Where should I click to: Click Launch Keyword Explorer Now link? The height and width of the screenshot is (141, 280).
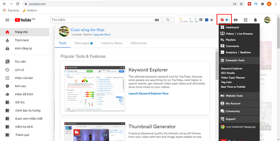tap(149, 94)
